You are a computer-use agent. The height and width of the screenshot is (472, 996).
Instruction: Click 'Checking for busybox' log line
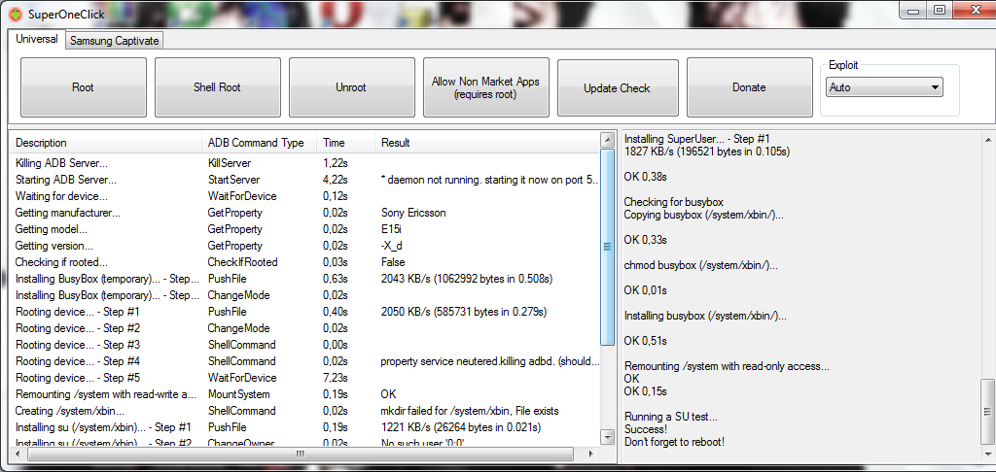674,202
